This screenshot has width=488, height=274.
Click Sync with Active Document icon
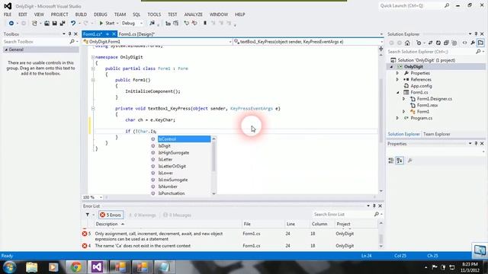430,43
